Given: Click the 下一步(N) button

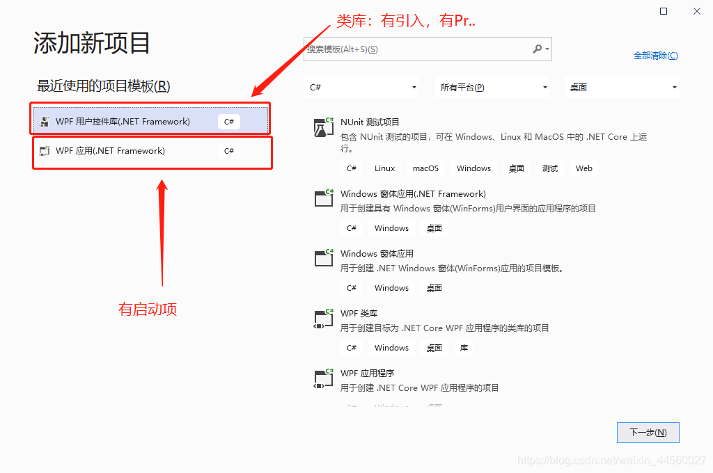Looking at the screenshot, I should tap(648, 433).
